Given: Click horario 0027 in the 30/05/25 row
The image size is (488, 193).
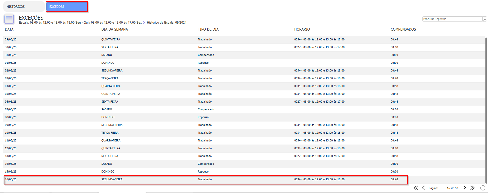Looking at the screenshot, I should (x=319, y=47).
